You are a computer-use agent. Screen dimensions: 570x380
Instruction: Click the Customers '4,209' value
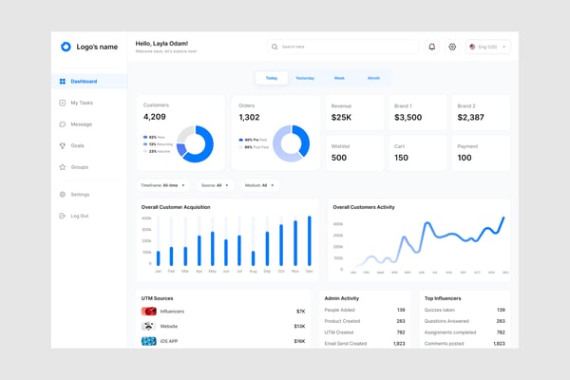pyautogui.click(x=155, y=117)
